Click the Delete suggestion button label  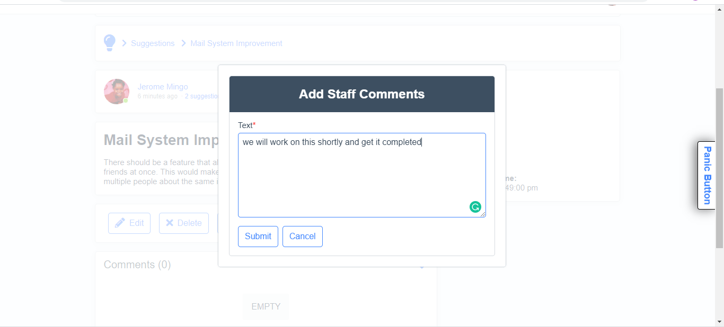pos(189,223)
